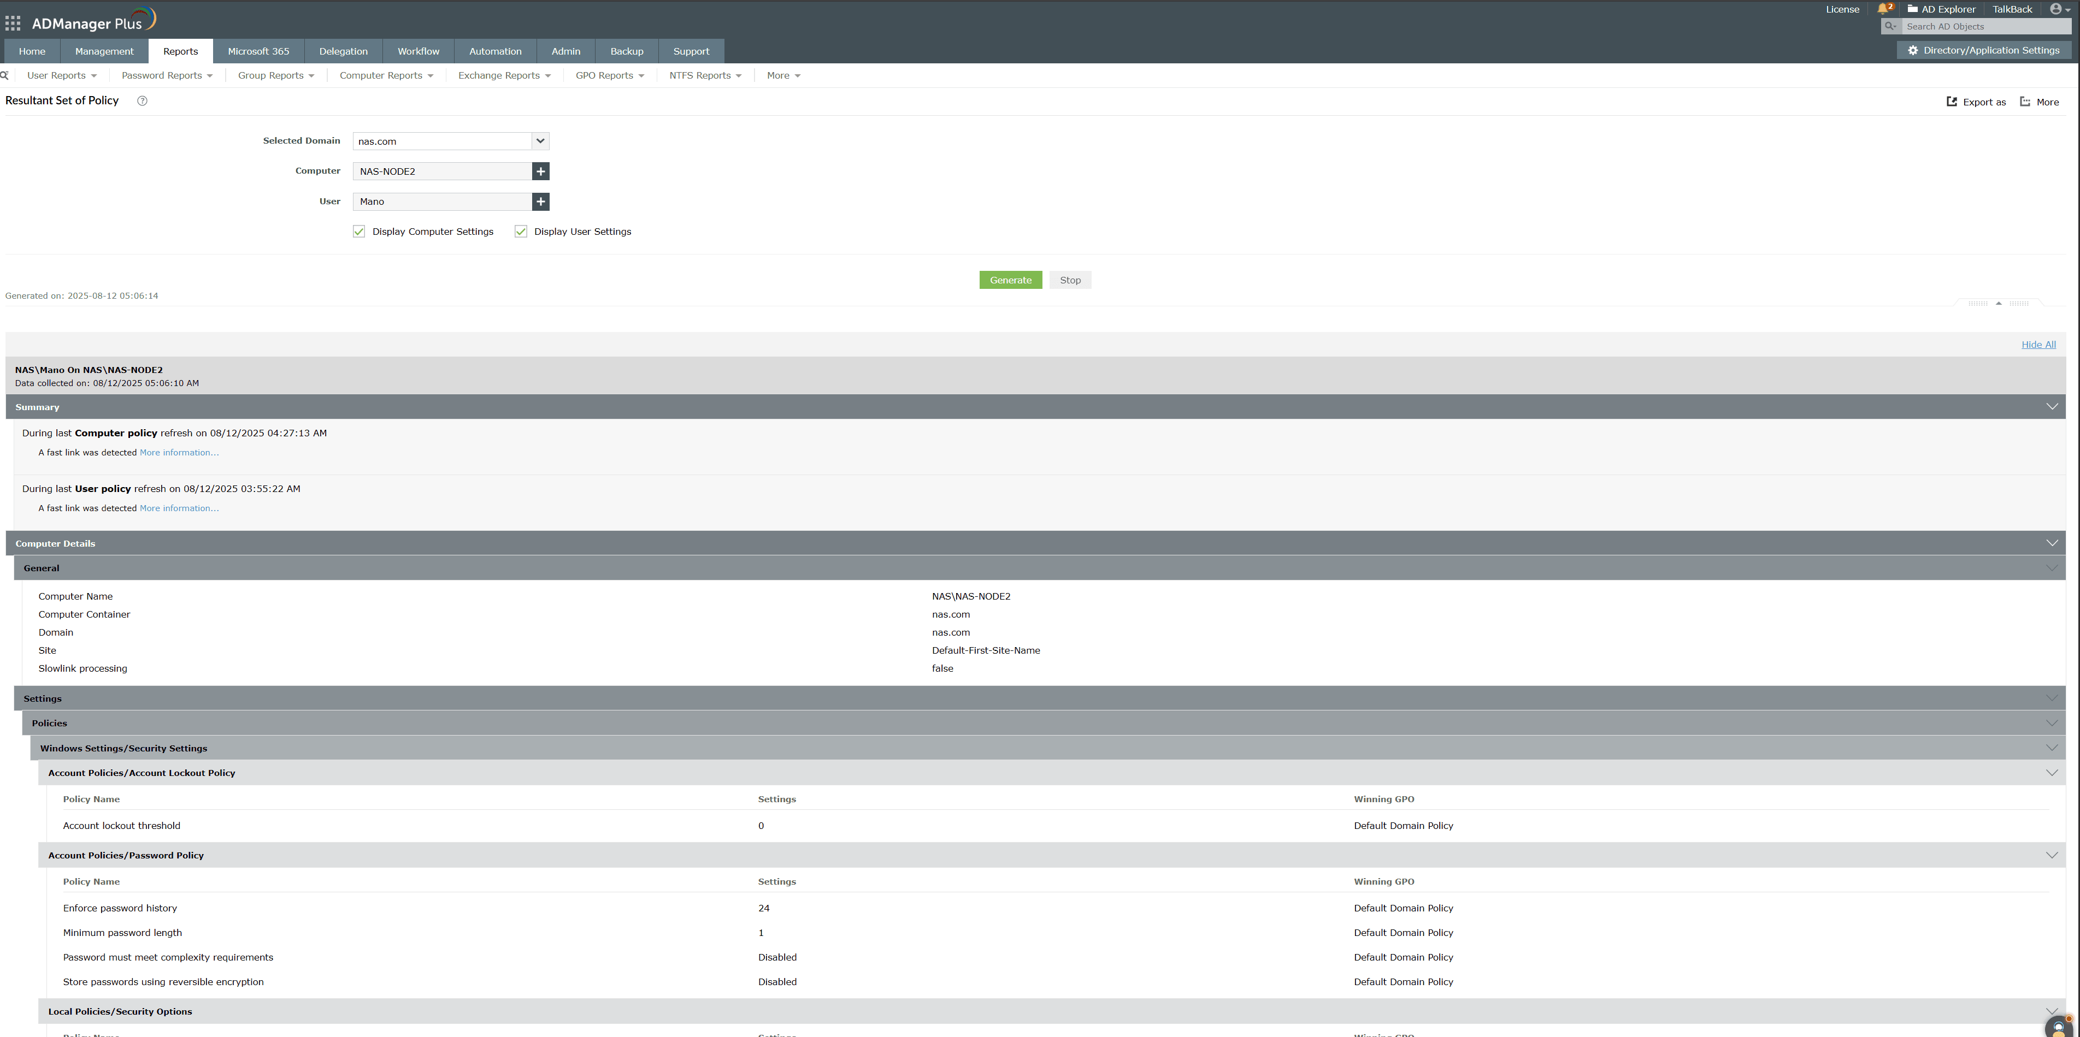Click the report search magnifier icon
The height and width of the screenshot is (1037, 2080).
pos(5,75)
